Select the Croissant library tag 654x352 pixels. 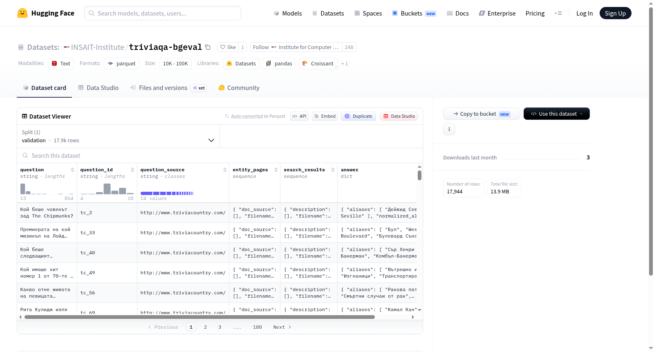click(318, 63)
